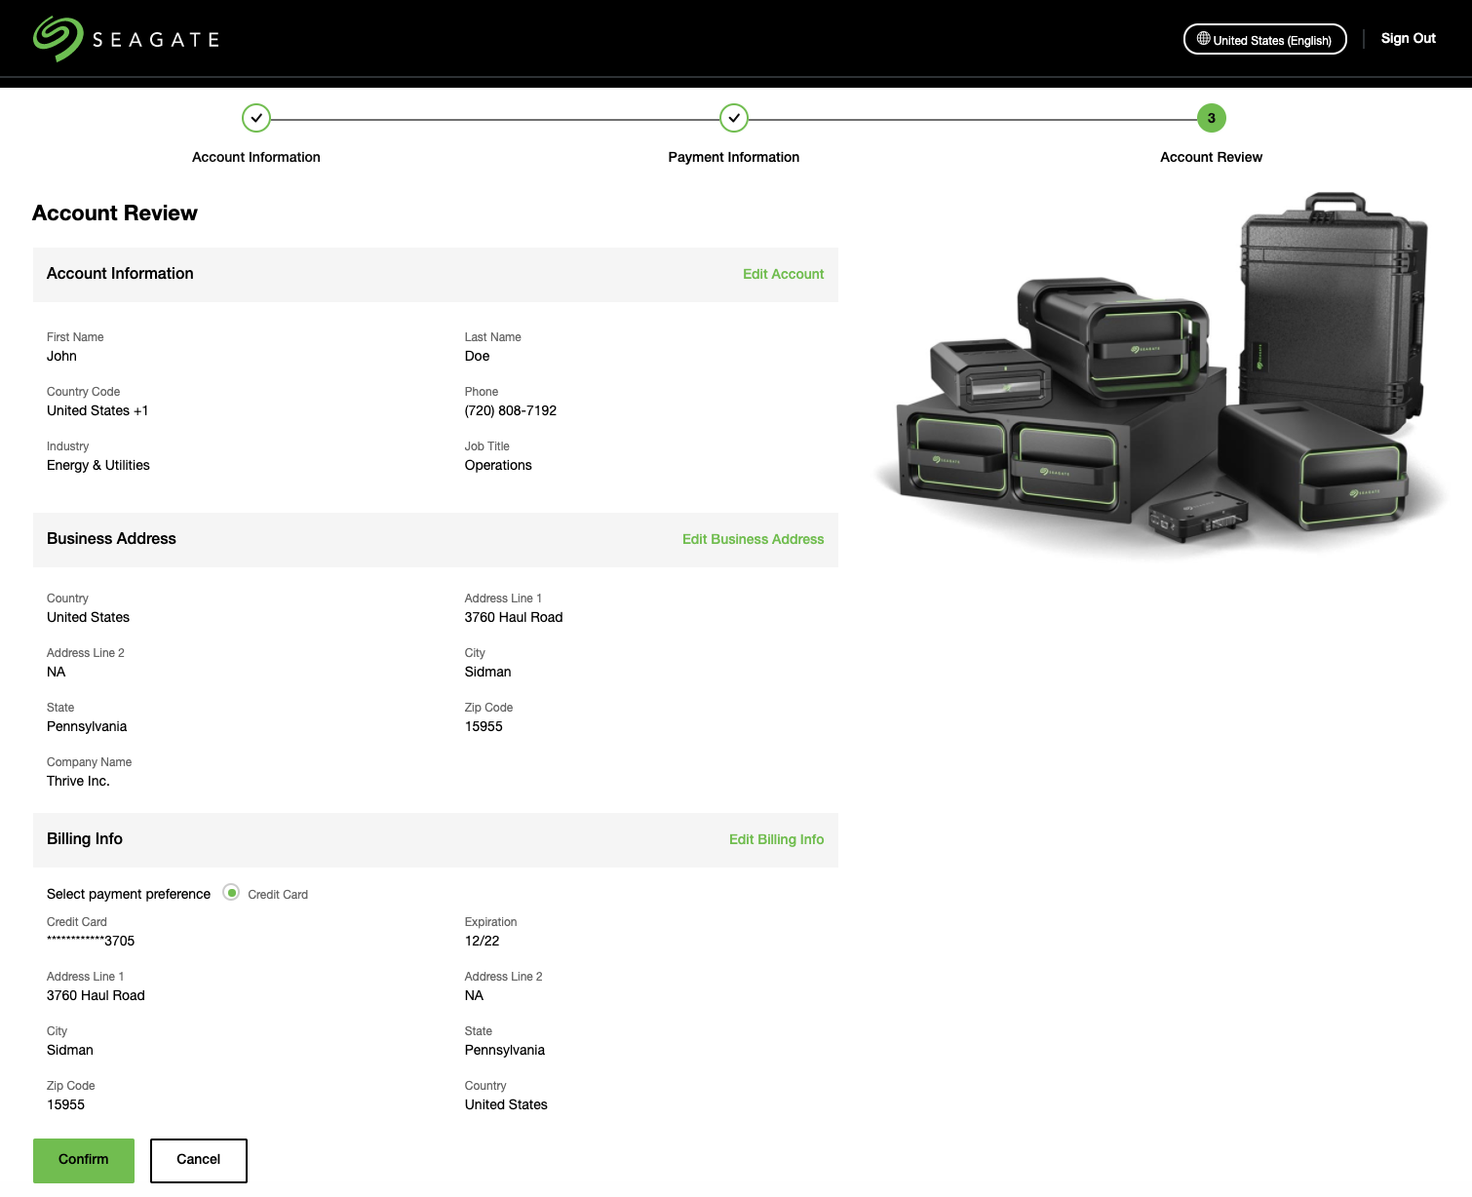The height and width of the screenshot is (1197, 1472).
Task: Click the last name value Doe
Action: [477, 356]
